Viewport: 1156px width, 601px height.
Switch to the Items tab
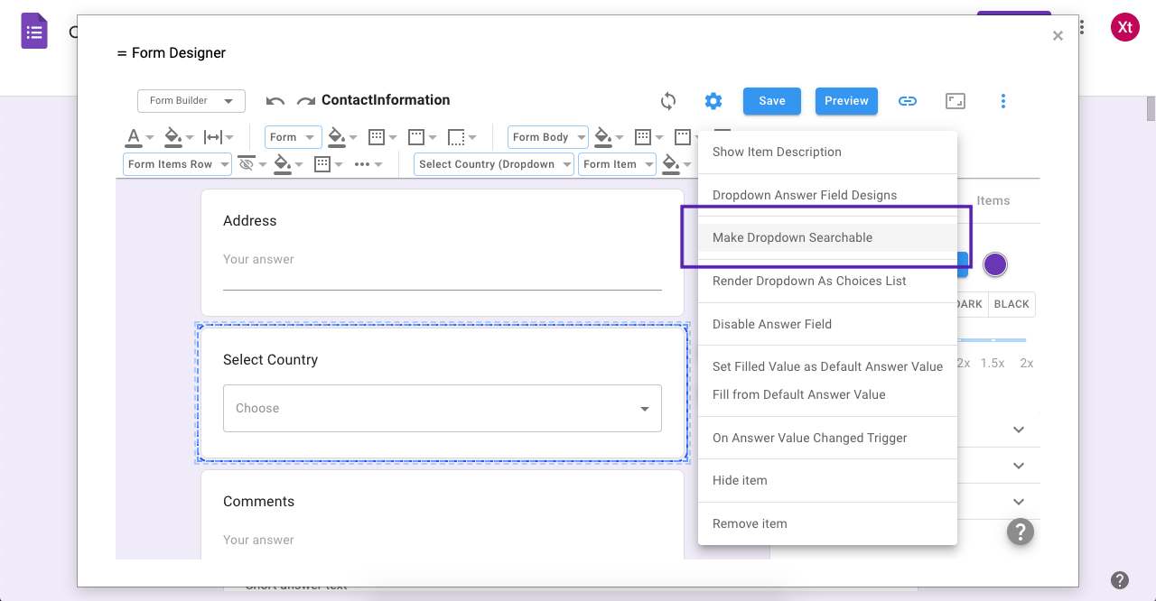[993, 200]
